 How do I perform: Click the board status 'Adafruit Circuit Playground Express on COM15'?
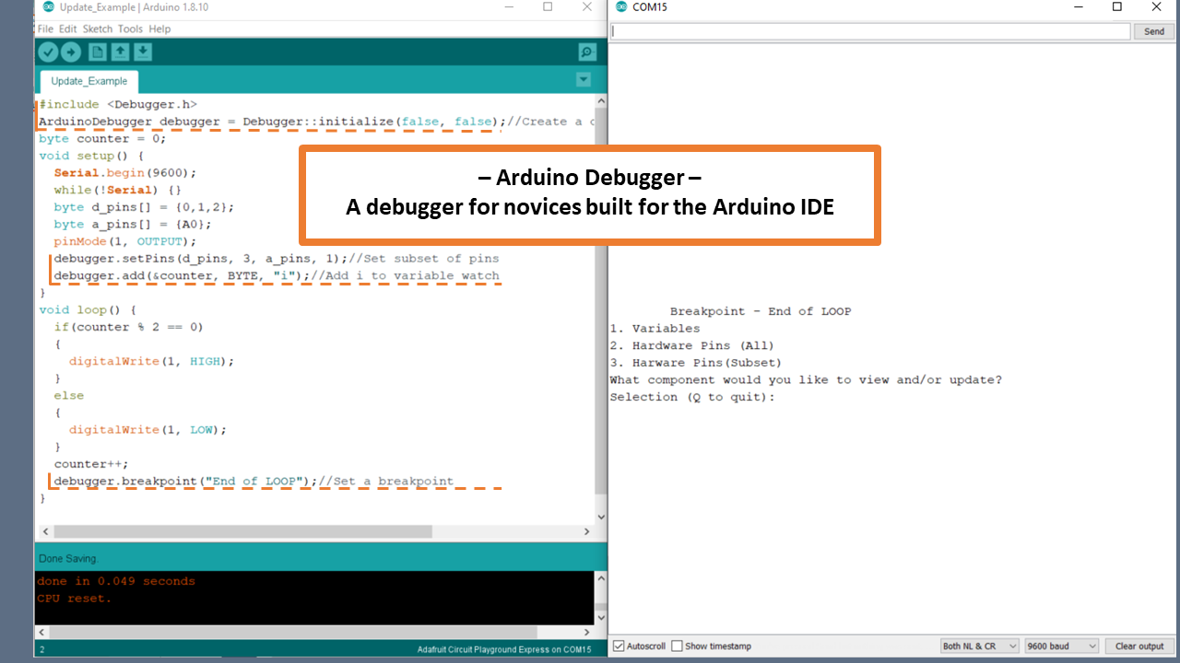click(504, 650)
